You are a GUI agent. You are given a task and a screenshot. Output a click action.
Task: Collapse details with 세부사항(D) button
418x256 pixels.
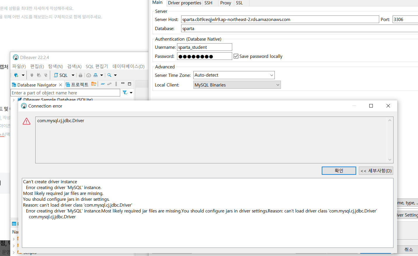coord(376,171)
